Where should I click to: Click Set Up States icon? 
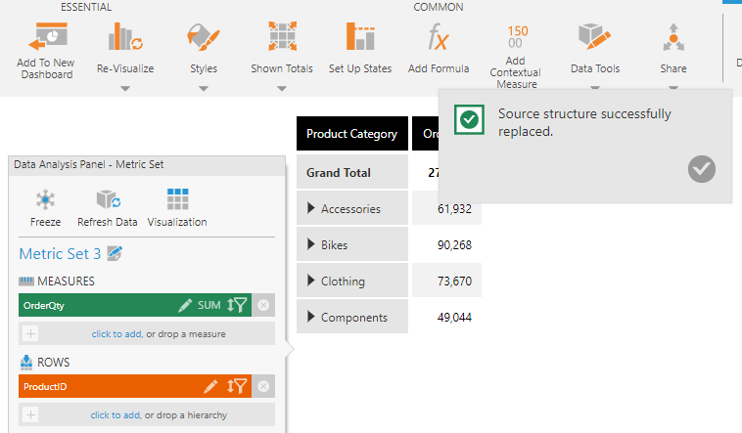(359, 38)
